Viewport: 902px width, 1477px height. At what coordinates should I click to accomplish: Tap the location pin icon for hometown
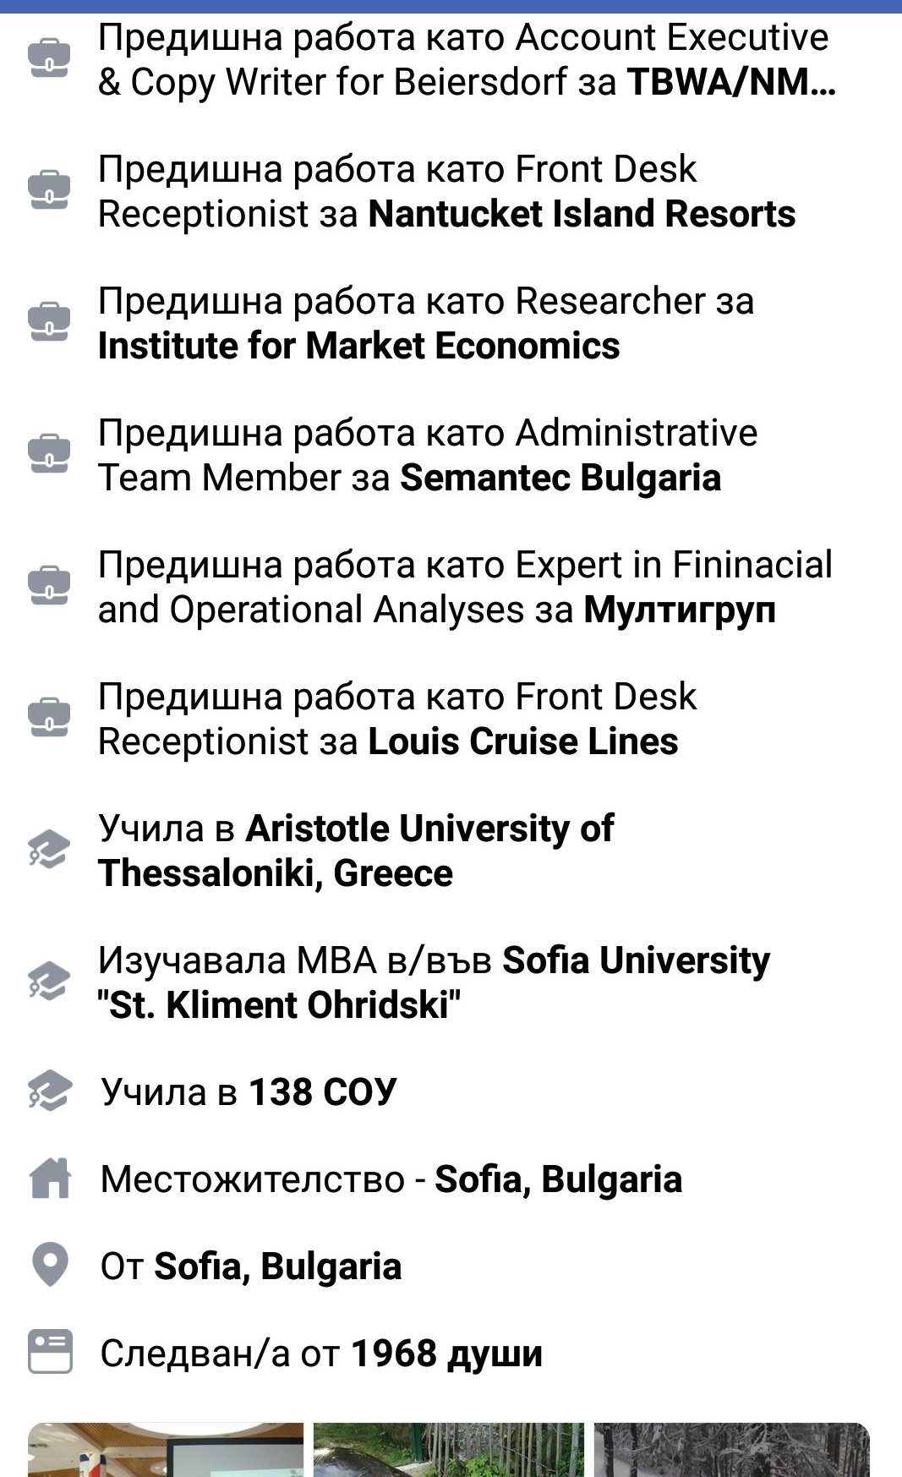[x=49, y=1265]
